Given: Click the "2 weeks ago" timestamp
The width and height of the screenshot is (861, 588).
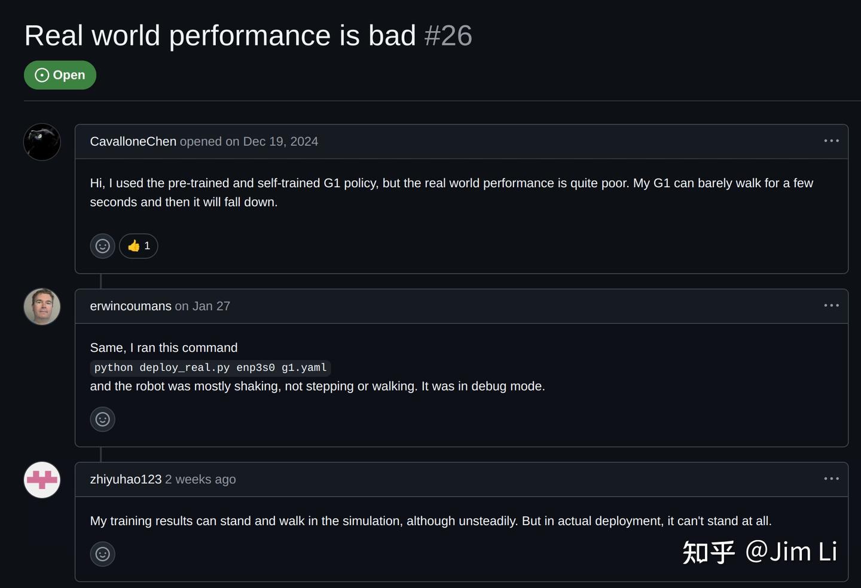Looking at the screenshot, I should coord(200,480).
